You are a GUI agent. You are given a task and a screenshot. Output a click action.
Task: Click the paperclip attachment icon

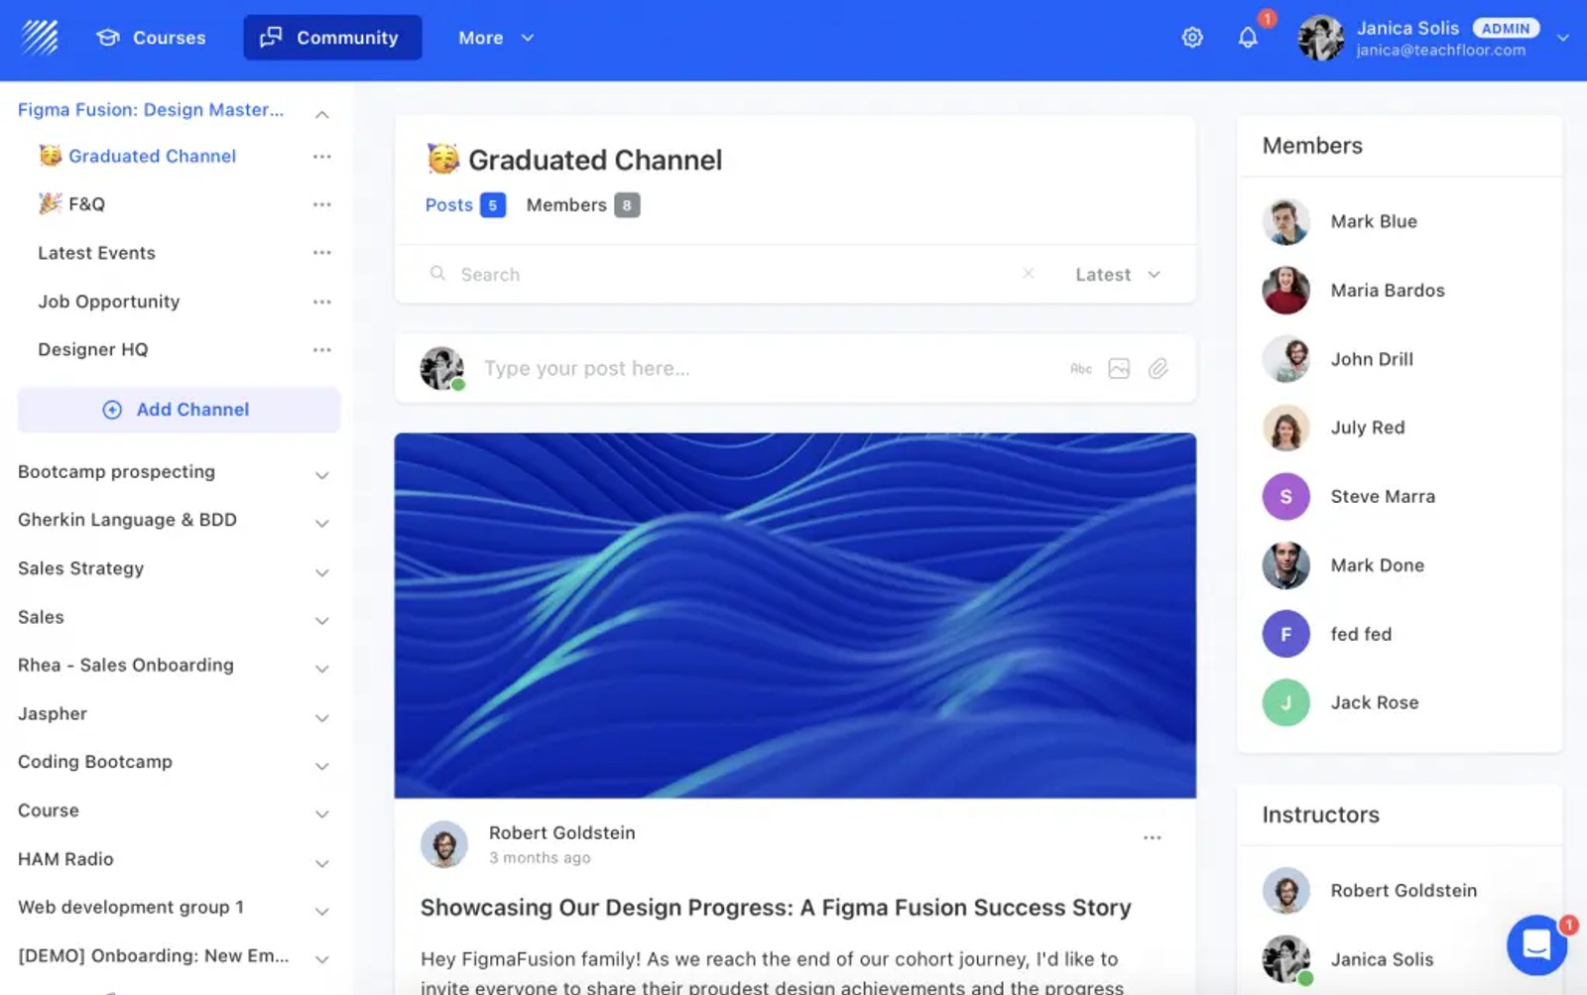(1158, 369)
